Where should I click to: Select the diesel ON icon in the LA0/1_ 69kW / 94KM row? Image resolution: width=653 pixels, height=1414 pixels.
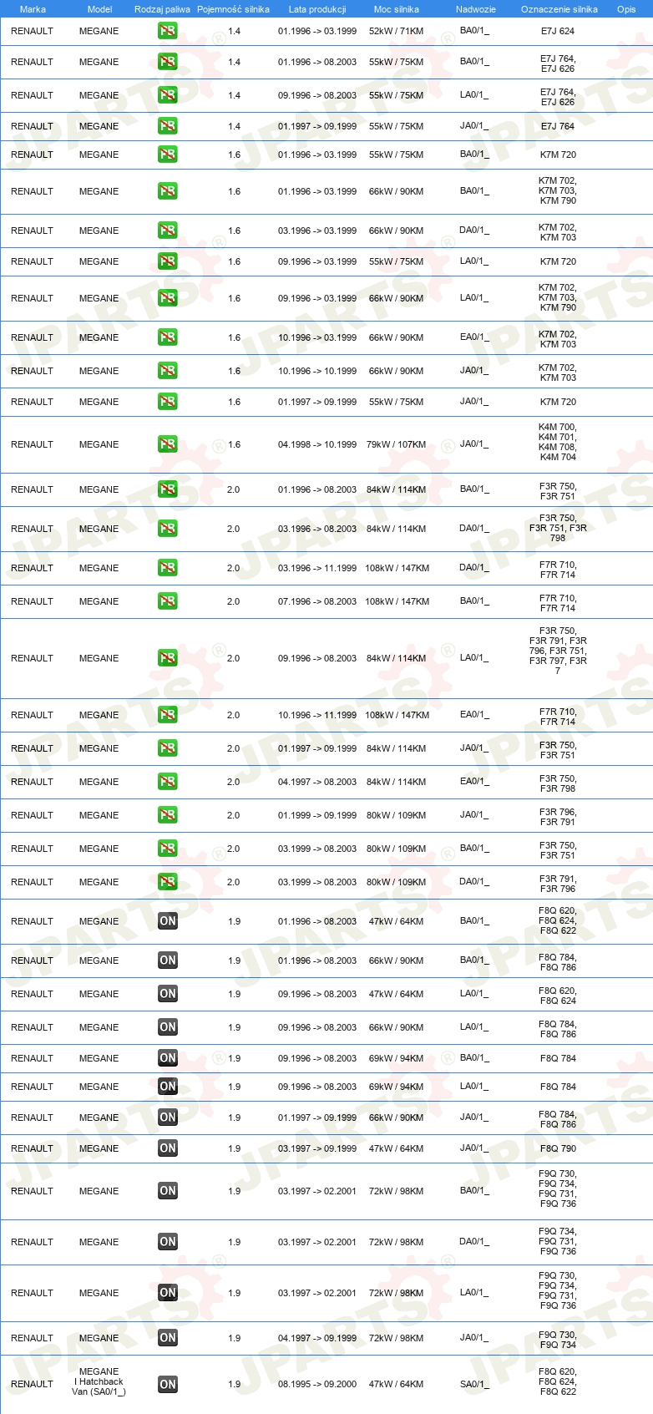pos(168,1087)
